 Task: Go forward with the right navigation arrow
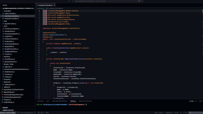point(72,1)
